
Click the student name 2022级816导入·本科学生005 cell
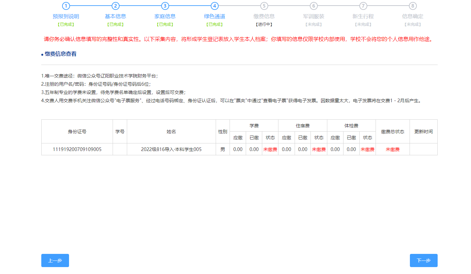171,149
